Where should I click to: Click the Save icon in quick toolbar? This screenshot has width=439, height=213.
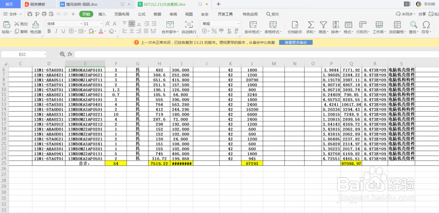click(x=30, y=14)
